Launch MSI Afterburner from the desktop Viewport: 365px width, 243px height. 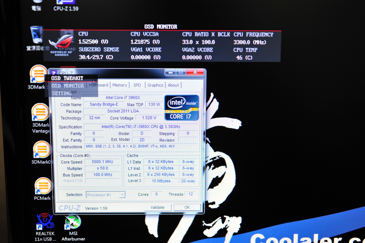(73, 228)
